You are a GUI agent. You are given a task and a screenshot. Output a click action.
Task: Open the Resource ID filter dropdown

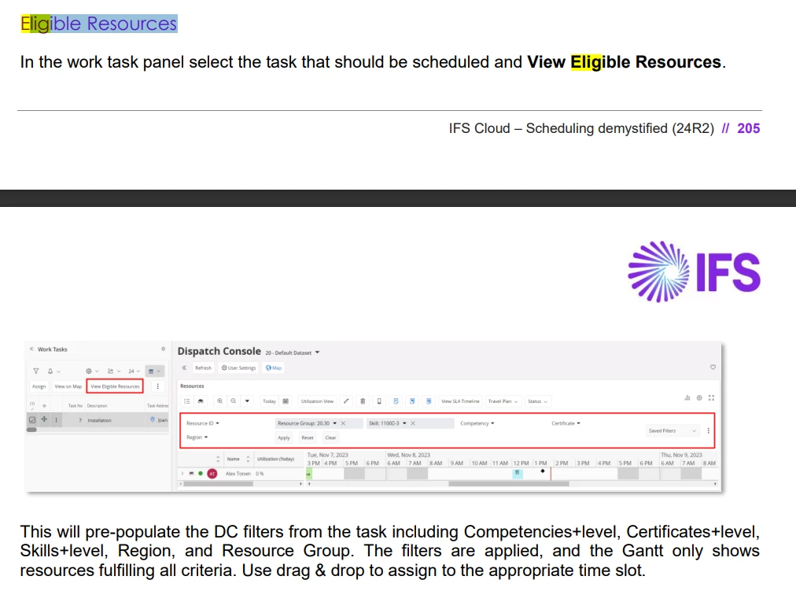point(203,423)
